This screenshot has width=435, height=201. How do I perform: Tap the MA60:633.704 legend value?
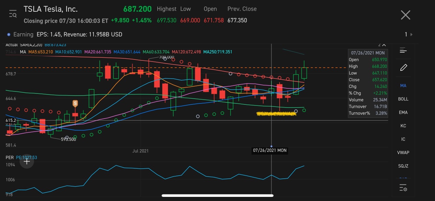tap(156, 52)
